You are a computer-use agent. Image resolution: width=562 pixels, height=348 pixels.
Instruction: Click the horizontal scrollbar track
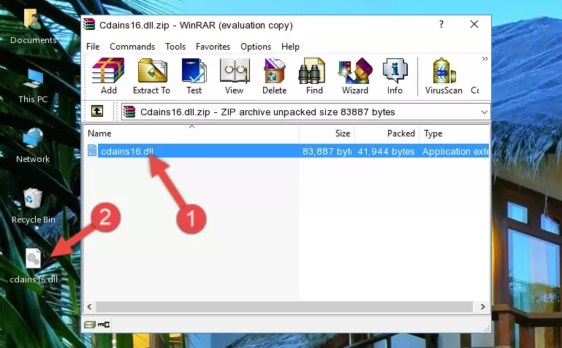[x=284, y=307]
